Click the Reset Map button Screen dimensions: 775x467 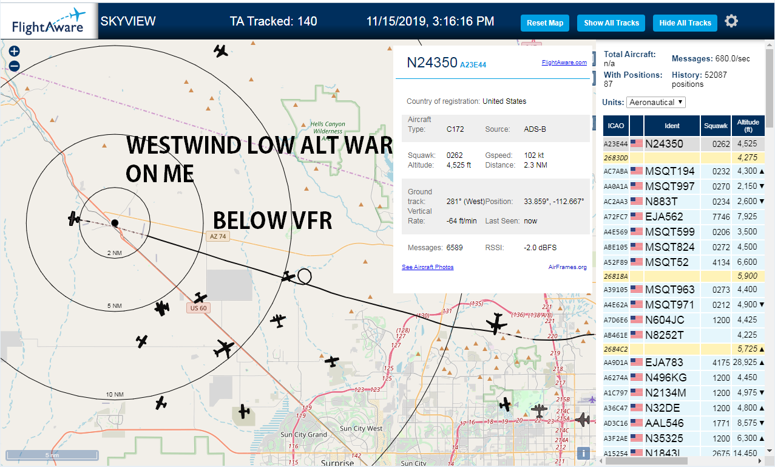pyautogui.click(x=545, y=23)
